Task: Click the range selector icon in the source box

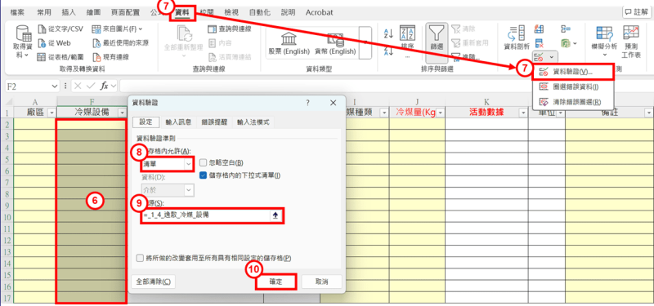Action: (275, 215)
